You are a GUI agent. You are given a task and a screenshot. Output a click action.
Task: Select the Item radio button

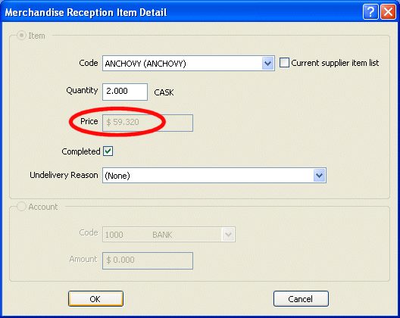tap(22, 36)
